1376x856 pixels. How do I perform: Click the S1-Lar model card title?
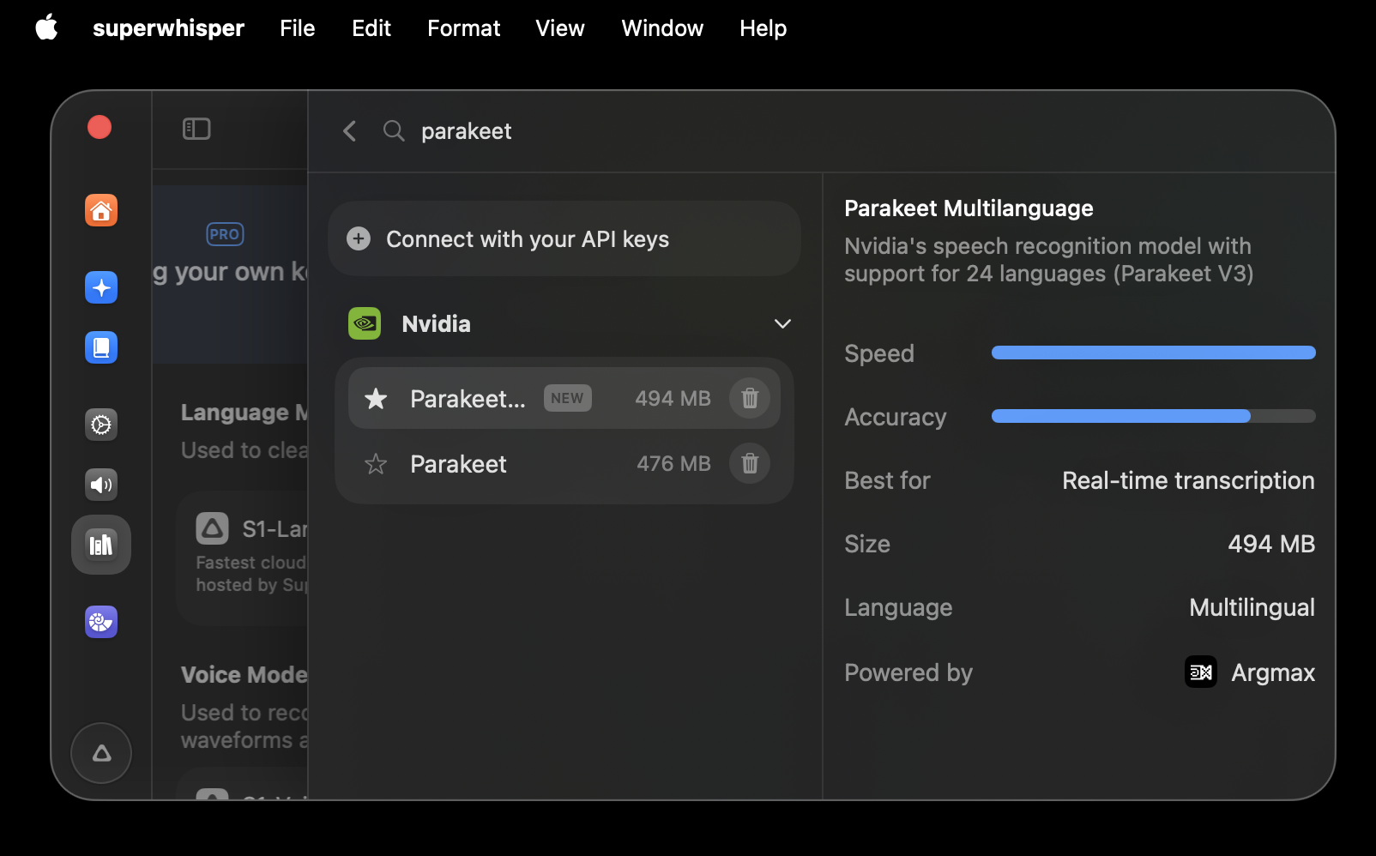pyautogui.click(x=275, y=529)
